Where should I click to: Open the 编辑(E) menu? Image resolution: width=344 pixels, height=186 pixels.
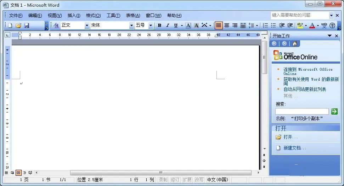(x=35, y=16)
